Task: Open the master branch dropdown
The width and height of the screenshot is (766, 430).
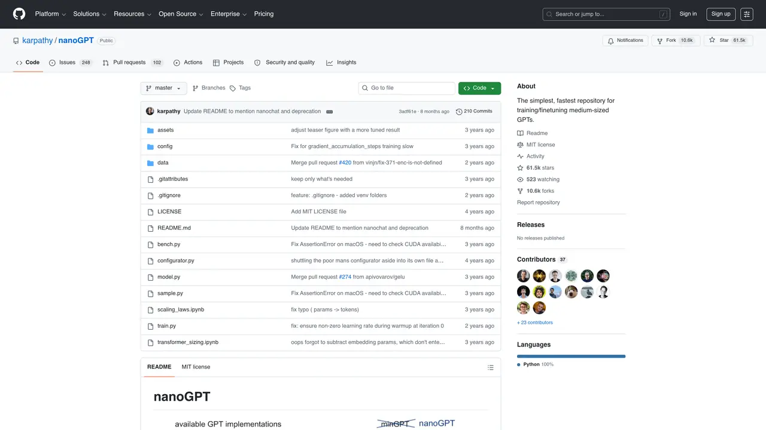Action: 163,88
